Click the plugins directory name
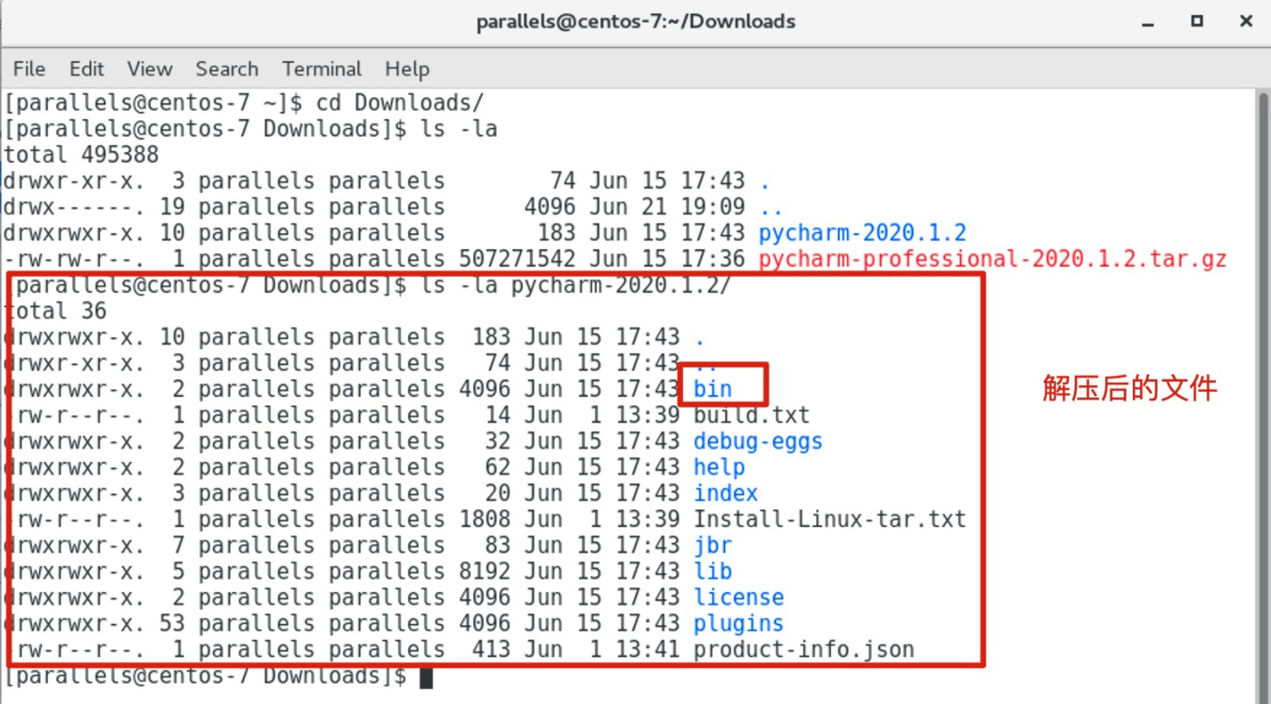 coord(739,624)
